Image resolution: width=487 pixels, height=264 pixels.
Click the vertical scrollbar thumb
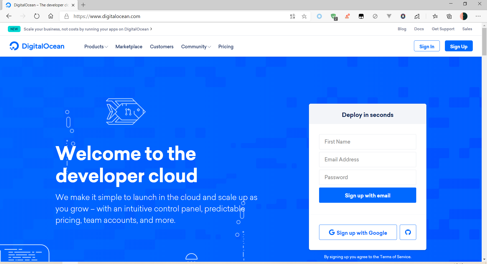click(484, 41)
